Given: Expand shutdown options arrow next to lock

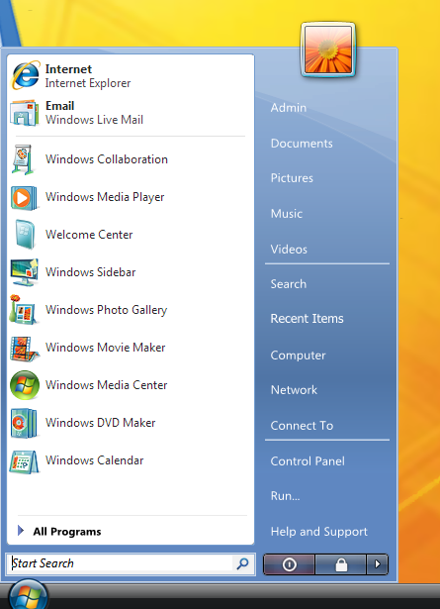Looking at the screenshot, I should tap(377, 564).
